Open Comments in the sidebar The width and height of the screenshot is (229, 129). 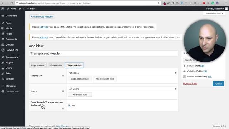point(11,39)
